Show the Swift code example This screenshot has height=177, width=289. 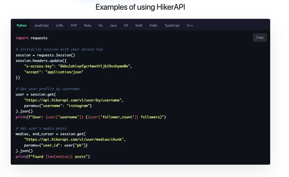pyautogui.click(x=138, y=25)
